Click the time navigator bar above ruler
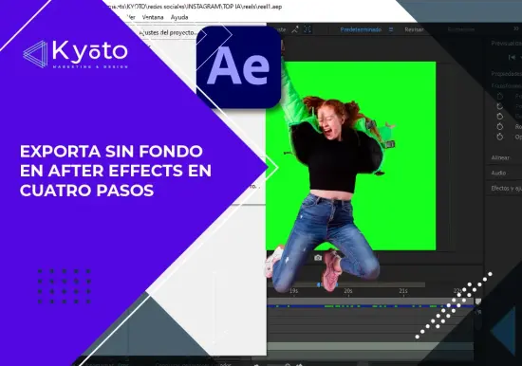The height and width of the screenshot is (366, 522). pyautogui.click(x=346, y=284)
